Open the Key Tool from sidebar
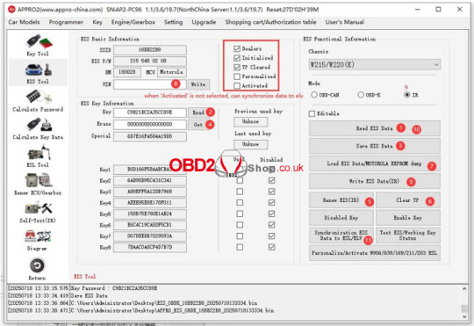The width and height of the screenshot is (474, 326). [39, 42]
